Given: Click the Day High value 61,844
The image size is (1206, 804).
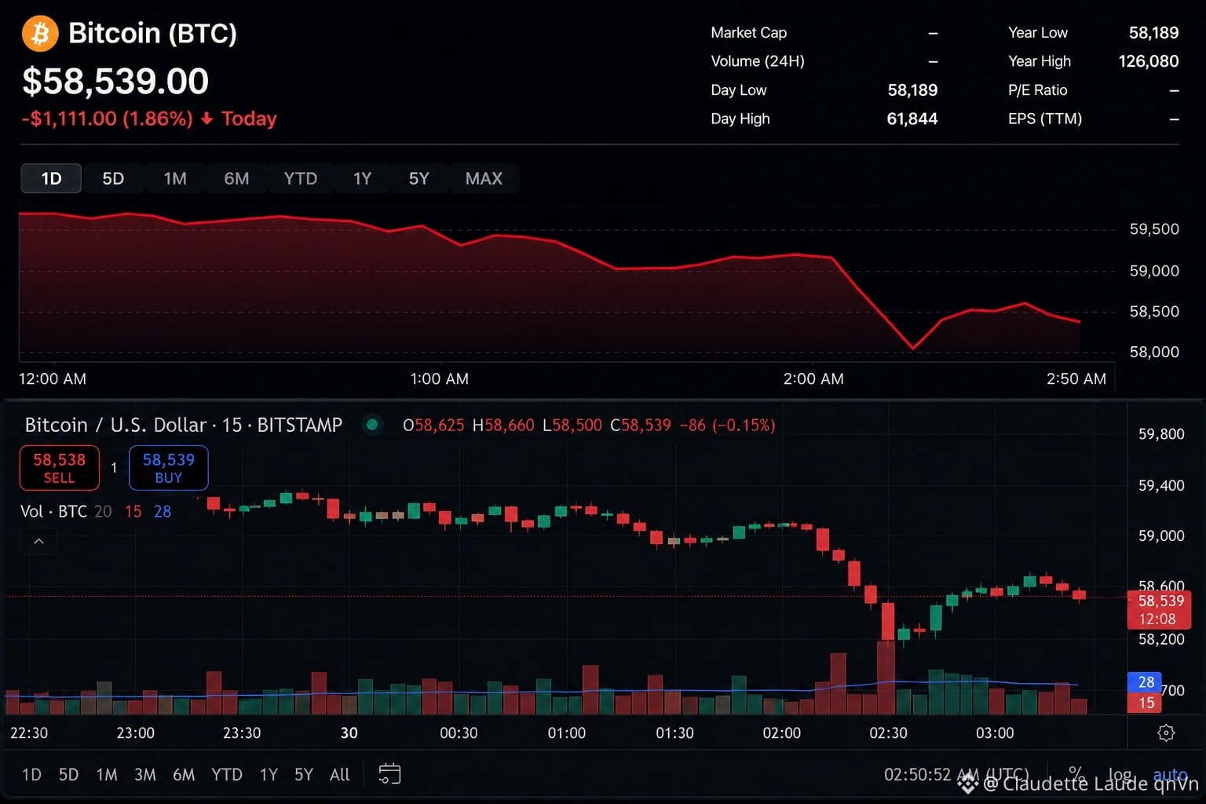Looking at the screenshot, I should (x=912, y=119).
